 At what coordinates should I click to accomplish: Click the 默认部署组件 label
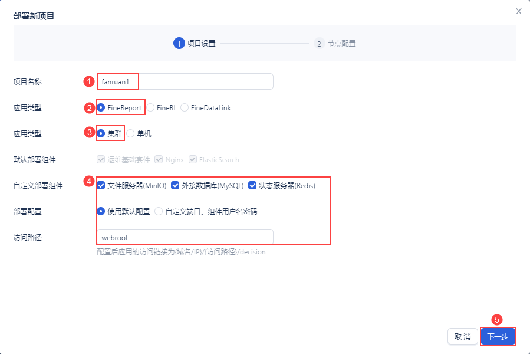point(34,159)
